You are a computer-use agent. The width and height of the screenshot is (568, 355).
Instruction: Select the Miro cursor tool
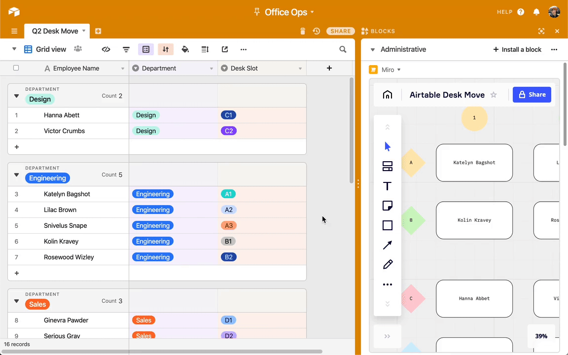tap(388, 147)
